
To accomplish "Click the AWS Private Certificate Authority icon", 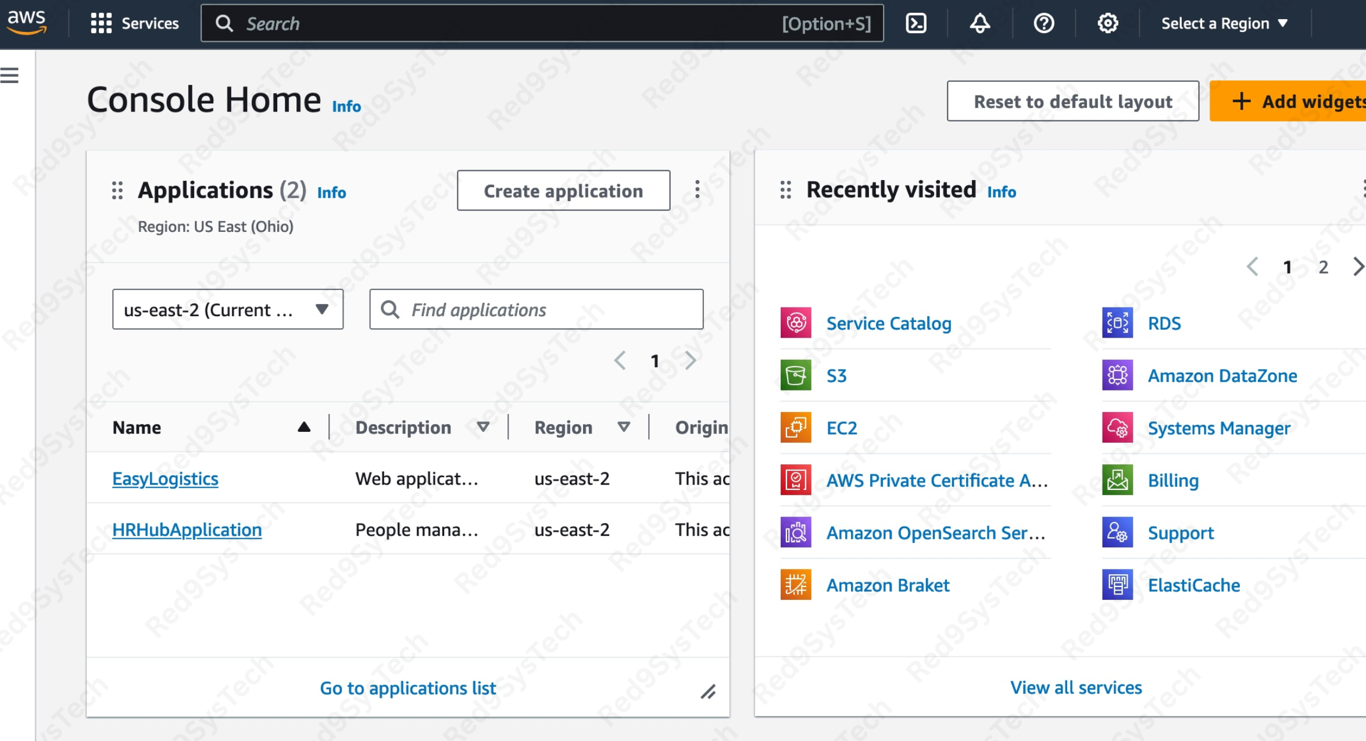I will pos(796,480).
